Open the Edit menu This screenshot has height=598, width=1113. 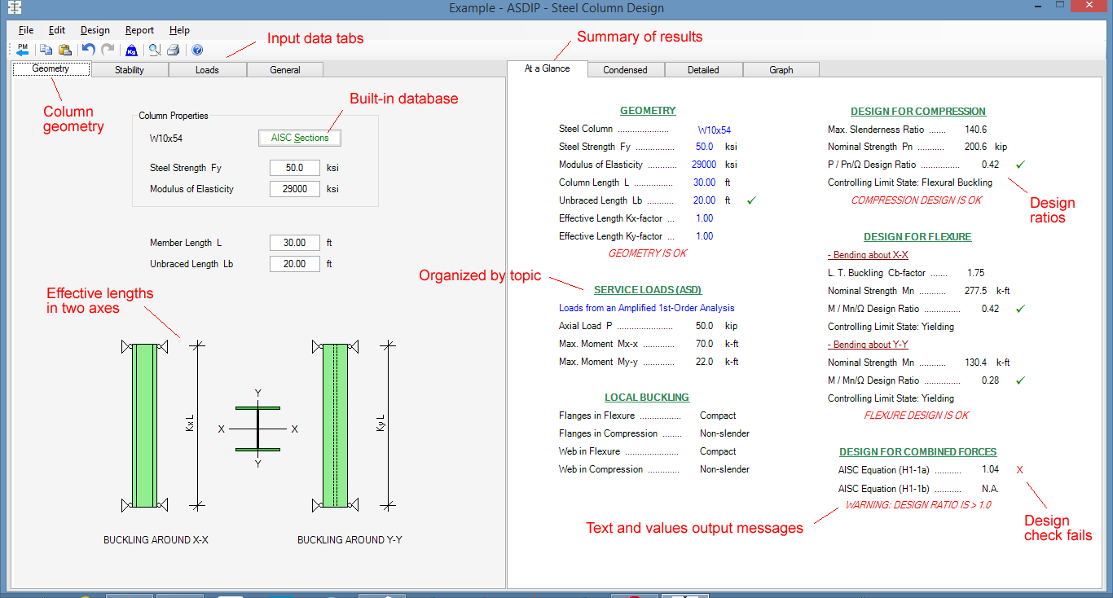[x=57, y=30]
